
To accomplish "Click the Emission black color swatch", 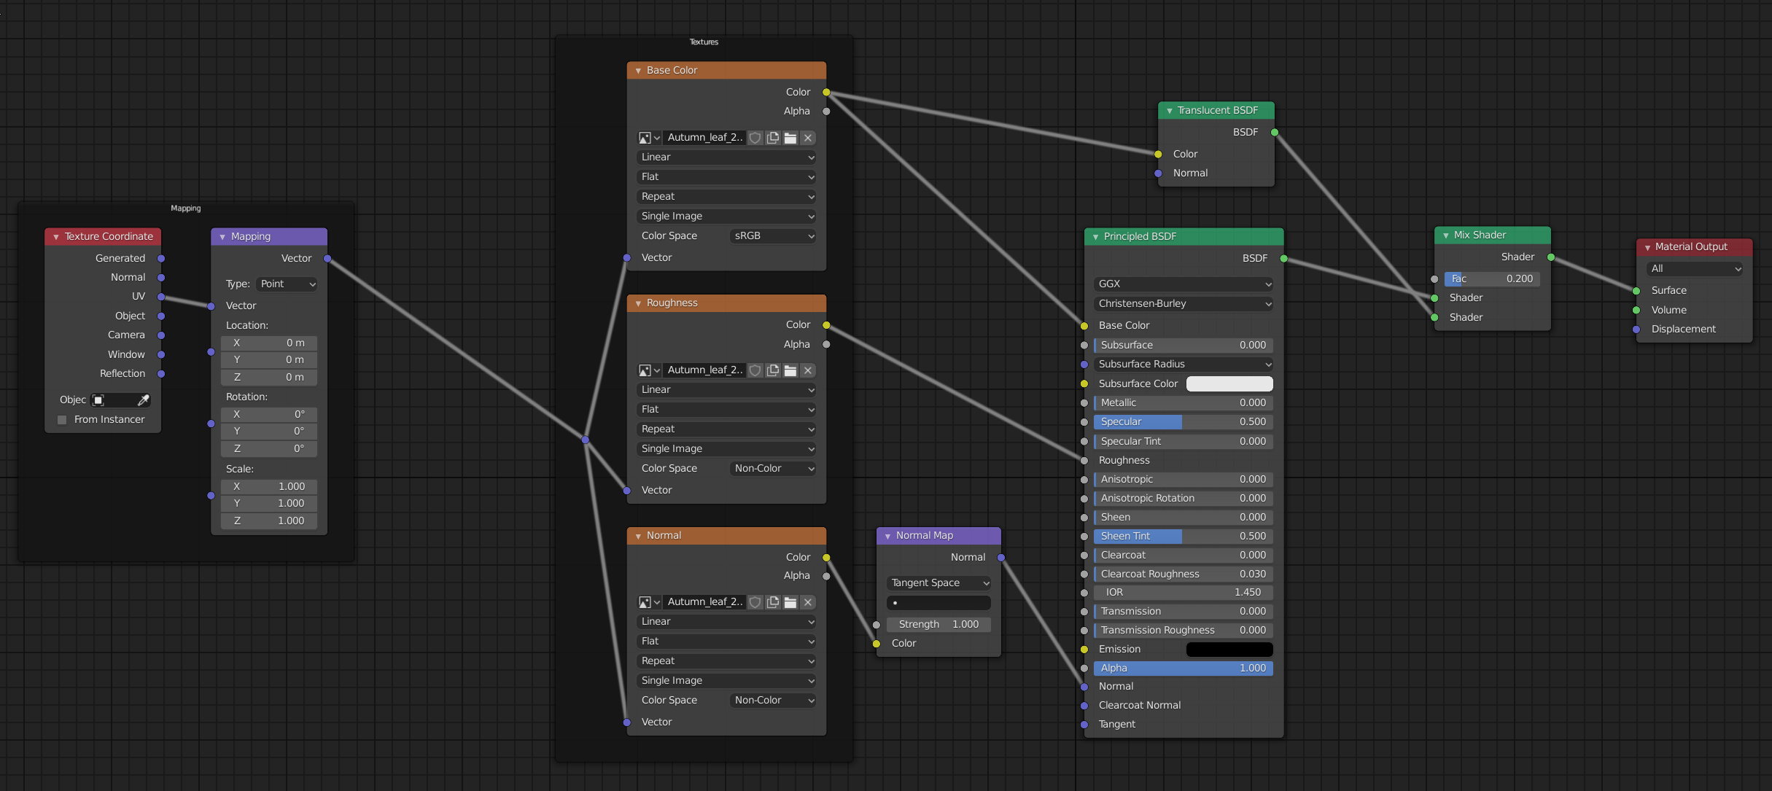I will [x=1229, y=650].
